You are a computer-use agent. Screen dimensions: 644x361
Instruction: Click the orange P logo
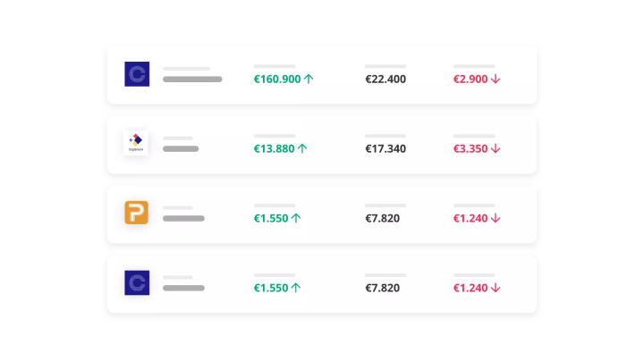coord(136,213)
